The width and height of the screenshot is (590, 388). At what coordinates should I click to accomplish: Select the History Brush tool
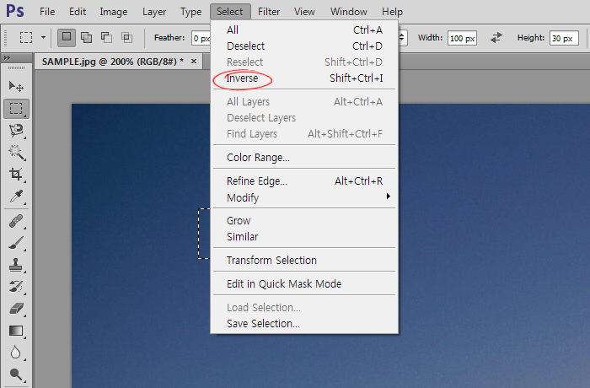[x=16, y=287]
